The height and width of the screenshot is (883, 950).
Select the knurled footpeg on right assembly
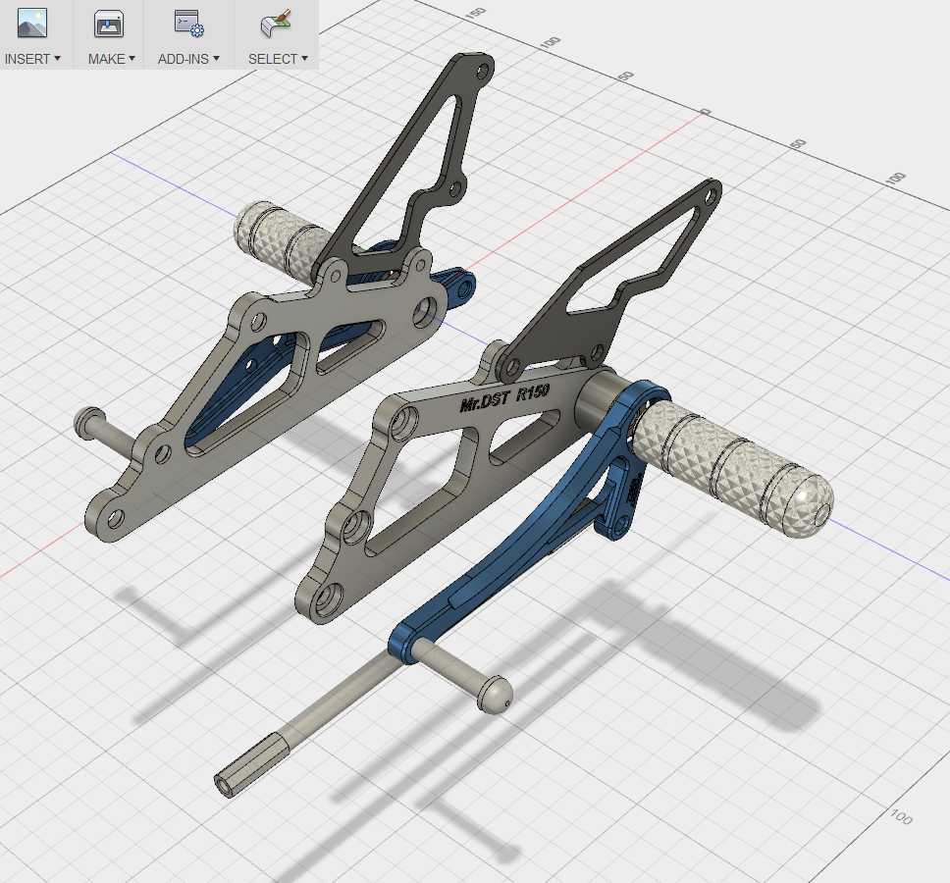733,468
